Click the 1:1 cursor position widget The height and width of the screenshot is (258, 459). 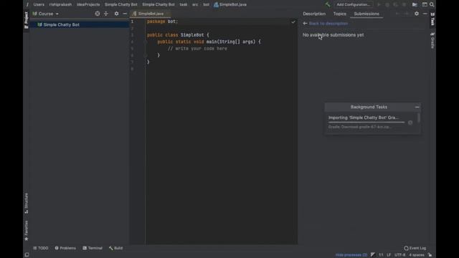click(x=381, y=255)
